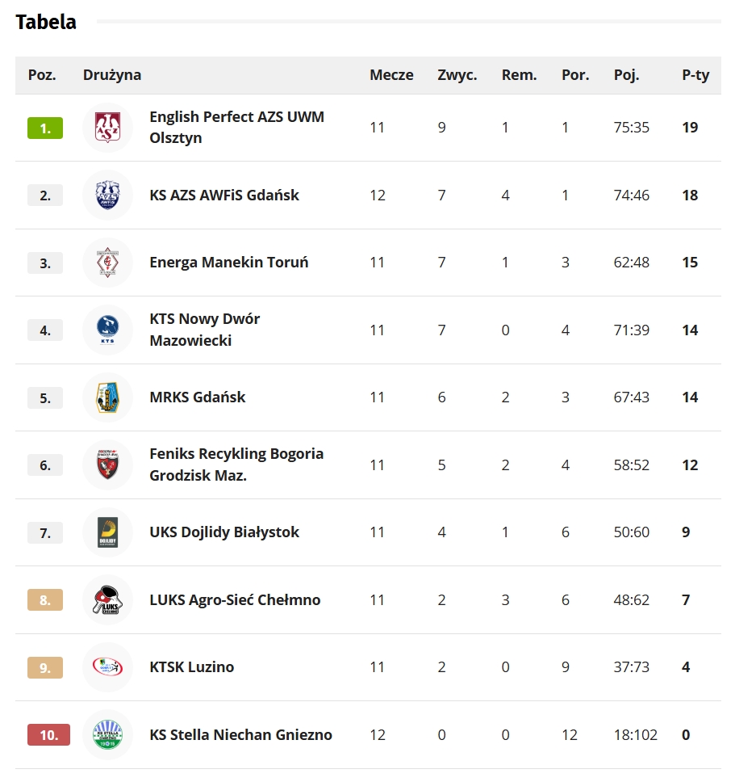Click the KTSK Luzino team logo
This screenshot has height=782, width=756.
[x=107, y=667]
